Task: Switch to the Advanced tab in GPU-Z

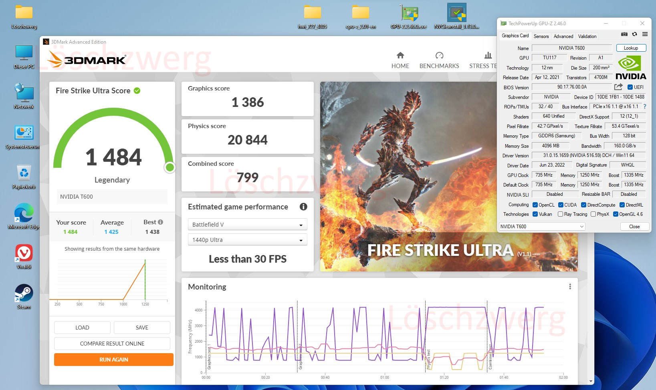Action: click(x=563, y=36)
